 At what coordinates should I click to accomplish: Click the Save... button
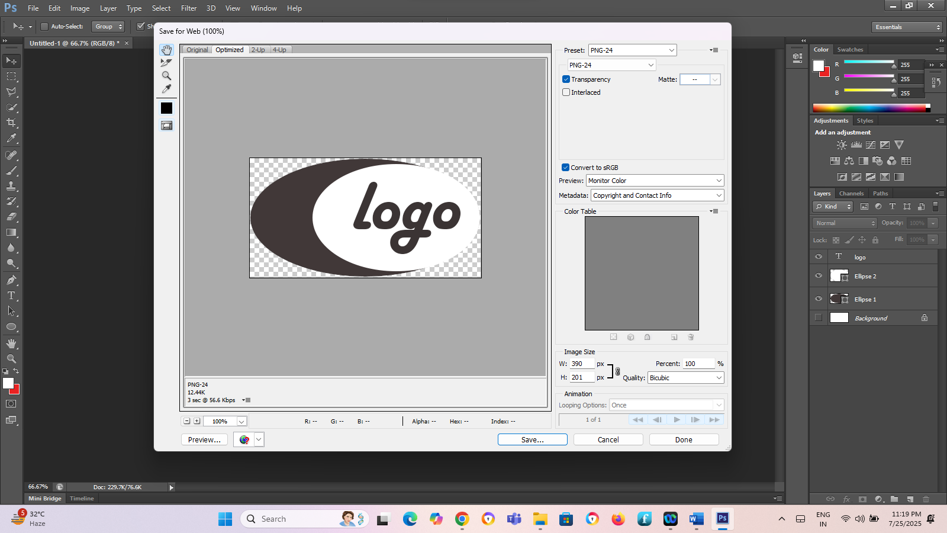pyautogui.click(x=533, y=439)
